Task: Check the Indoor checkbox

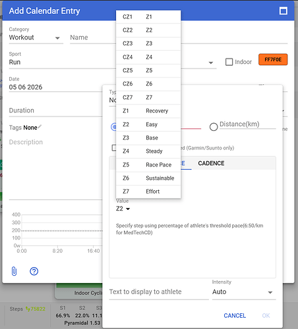Action: [229, 62]
